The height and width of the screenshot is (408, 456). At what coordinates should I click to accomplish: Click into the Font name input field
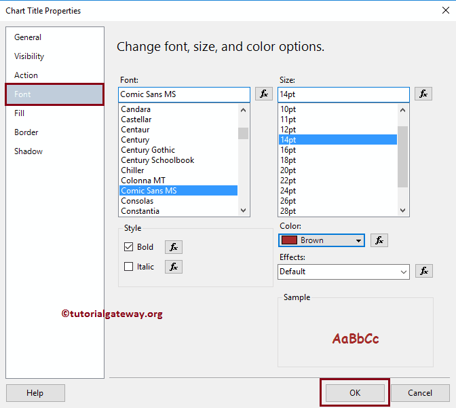(184, 94)
